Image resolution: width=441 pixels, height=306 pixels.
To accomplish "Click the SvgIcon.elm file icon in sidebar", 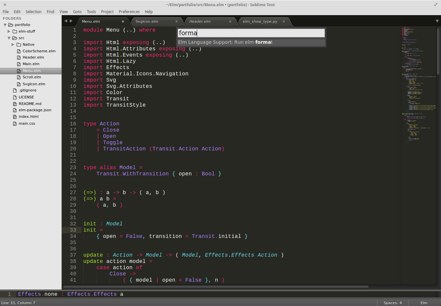I will click(x=19, y=84).
